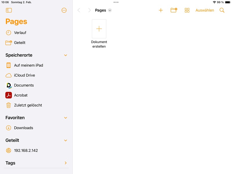Toggle the sidebar panel icon

[9, 10]
